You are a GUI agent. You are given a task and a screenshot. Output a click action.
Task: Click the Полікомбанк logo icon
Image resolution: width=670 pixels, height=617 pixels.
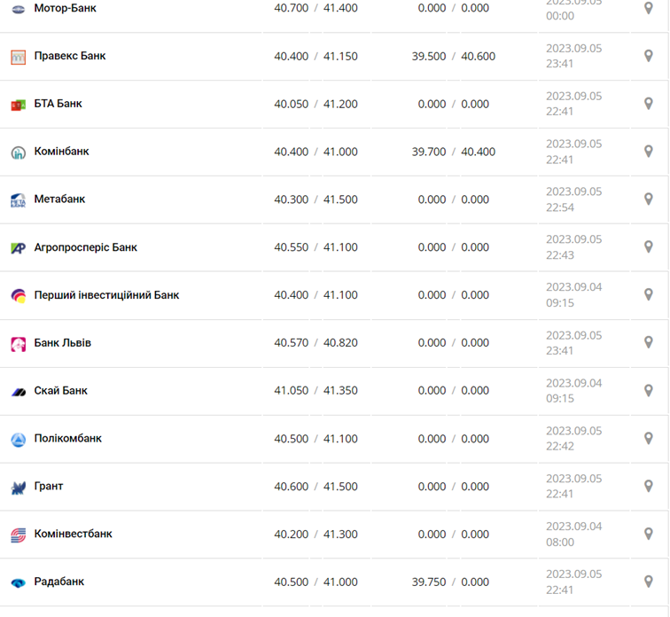(x=18, y=439)
